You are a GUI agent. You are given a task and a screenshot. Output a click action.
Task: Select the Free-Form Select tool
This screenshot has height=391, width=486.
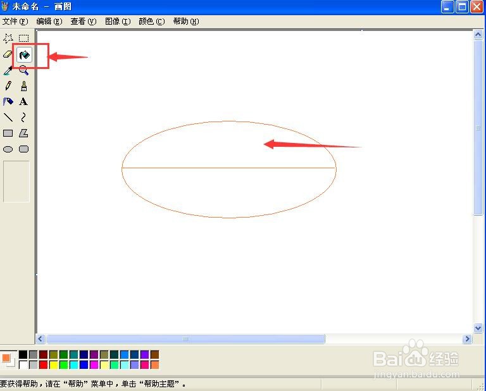tap(8, 39)
